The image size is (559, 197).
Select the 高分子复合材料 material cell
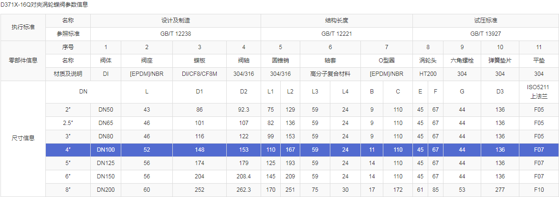click(330, 74)
